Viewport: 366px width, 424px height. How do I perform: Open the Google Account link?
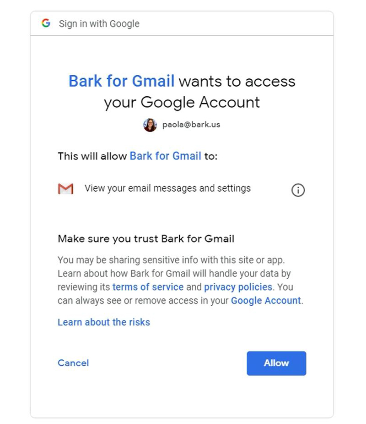266,301
